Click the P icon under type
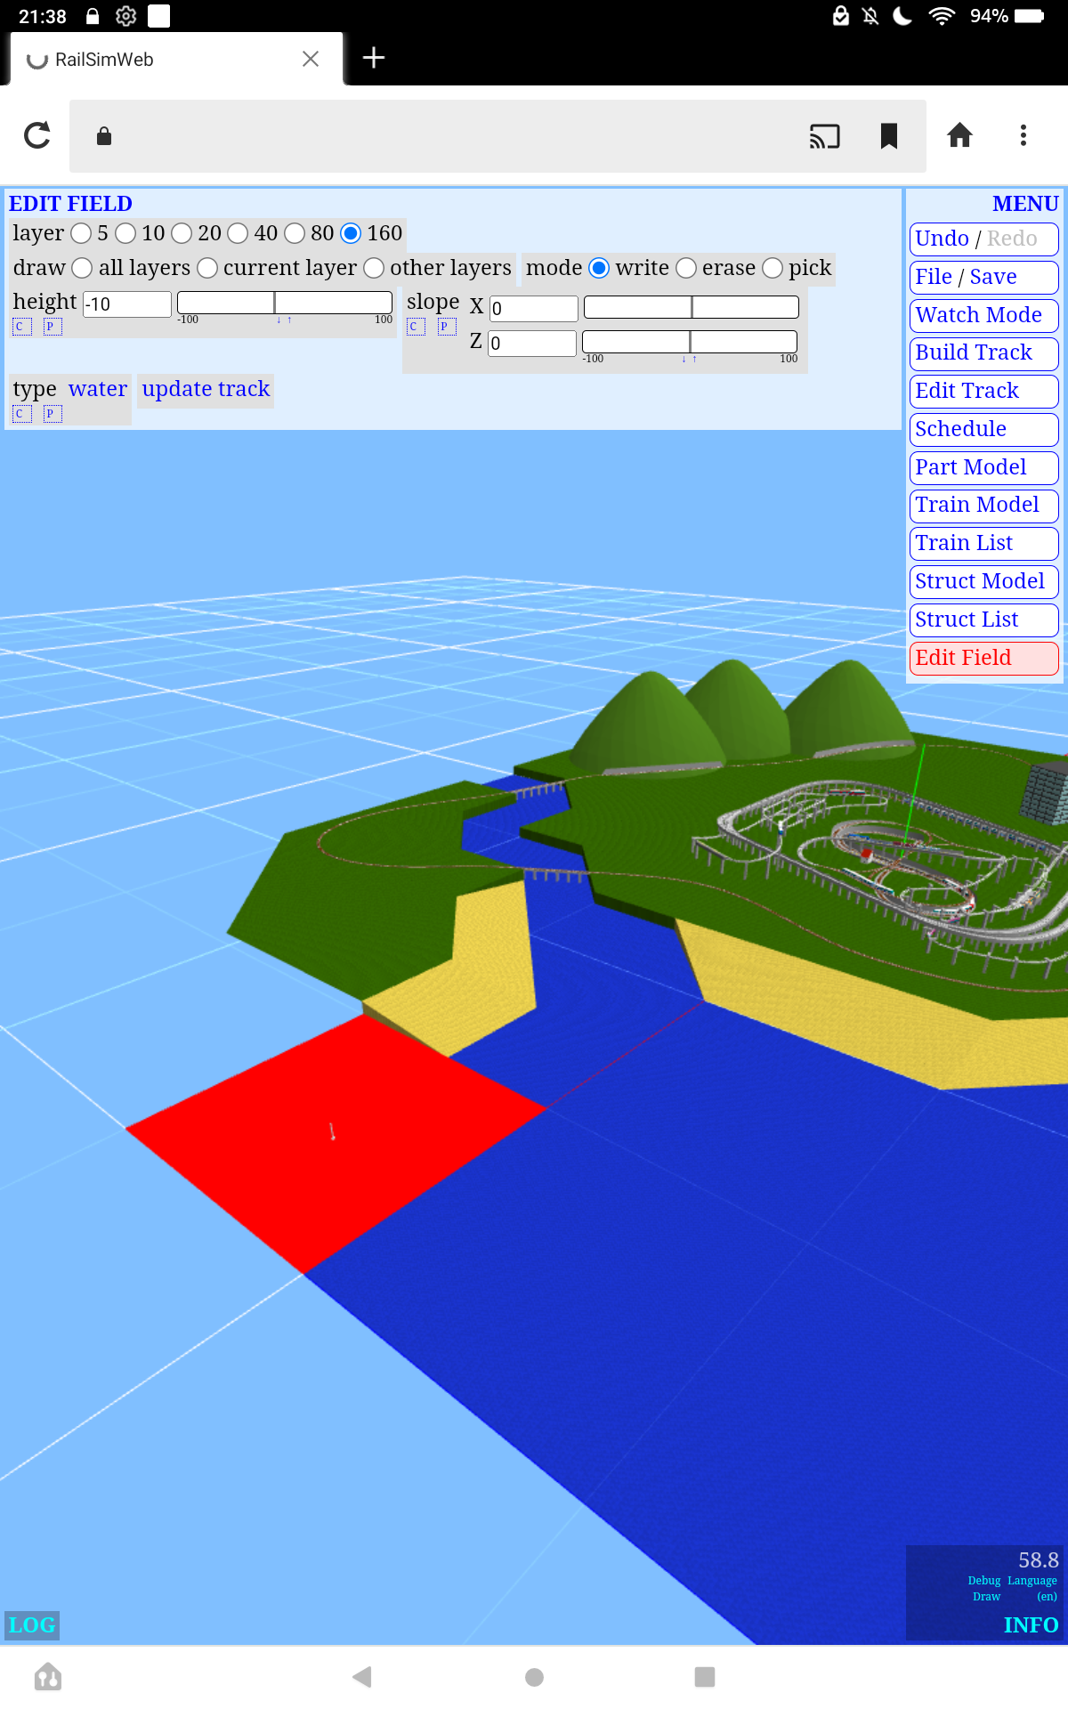Screen dimensions: 1068x1709 (53, 414)
